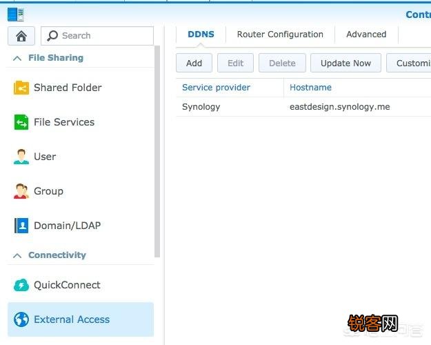Open the Advanced tab
The image size is (431, 345).
click(366, 34)
